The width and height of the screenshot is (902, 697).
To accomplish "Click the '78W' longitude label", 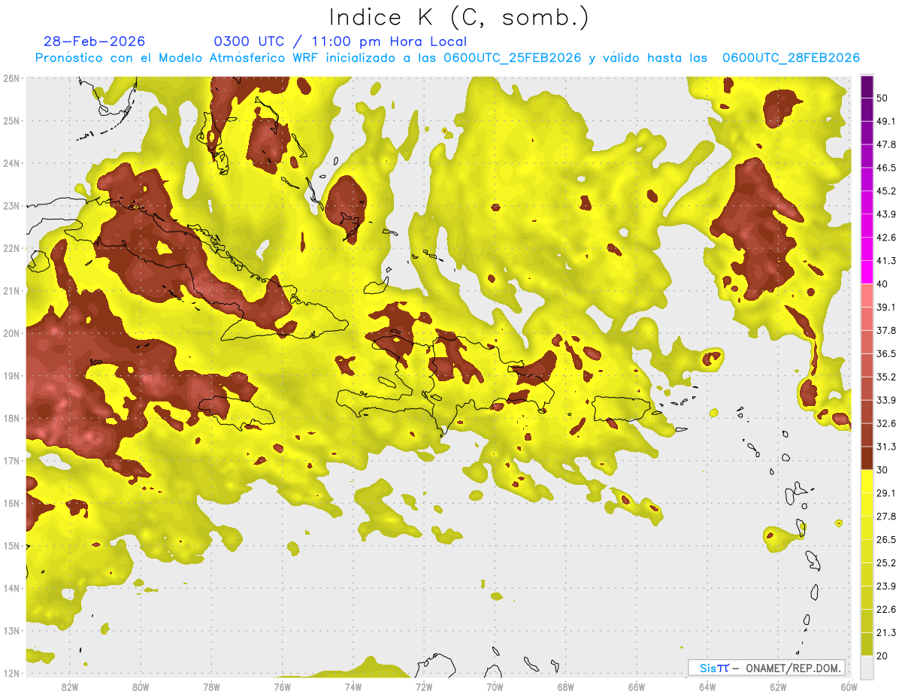I will pos(211,686).
